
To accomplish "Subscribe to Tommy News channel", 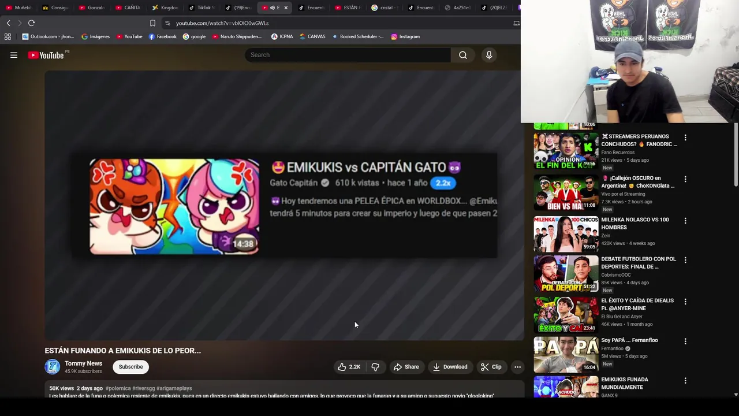I will [130, 367].
